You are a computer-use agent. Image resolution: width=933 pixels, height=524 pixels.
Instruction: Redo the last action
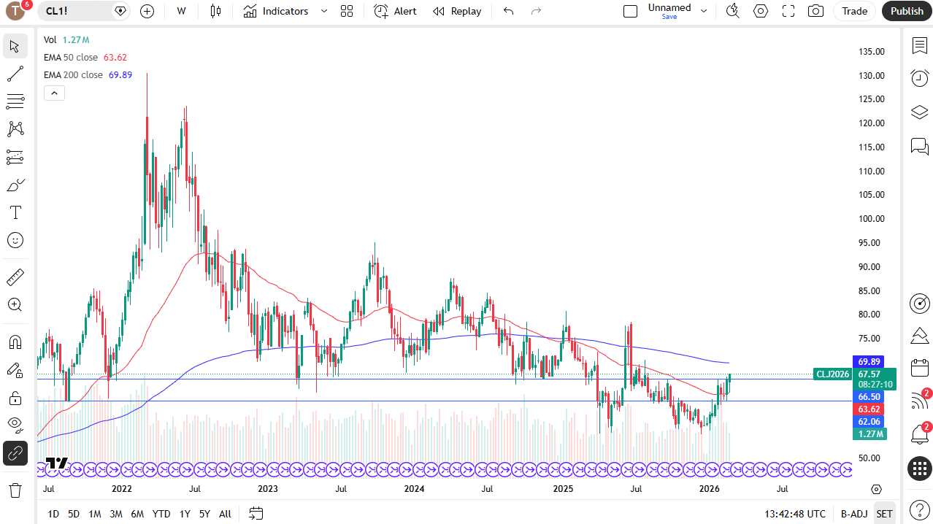(x=536, y=11)
